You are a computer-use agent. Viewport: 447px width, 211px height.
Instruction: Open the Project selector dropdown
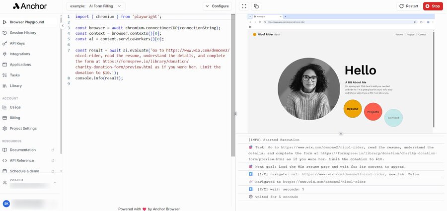(30, 183)
